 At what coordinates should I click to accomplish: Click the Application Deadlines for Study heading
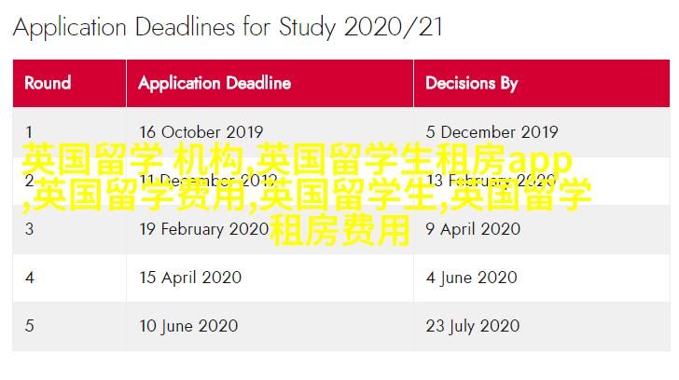(x=228, y=27)
